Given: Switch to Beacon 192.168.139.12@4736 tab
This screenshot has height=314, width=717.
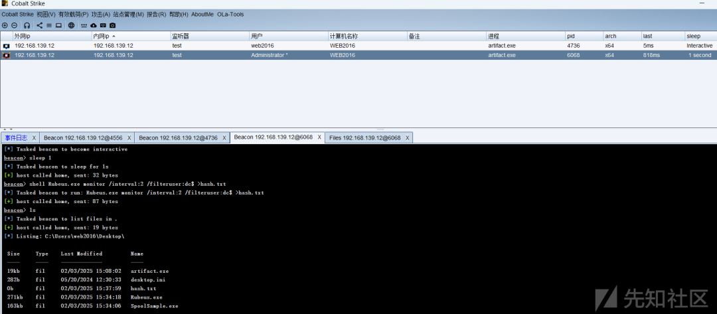Looking at the screenshot, I should click(x=178, y=137).
